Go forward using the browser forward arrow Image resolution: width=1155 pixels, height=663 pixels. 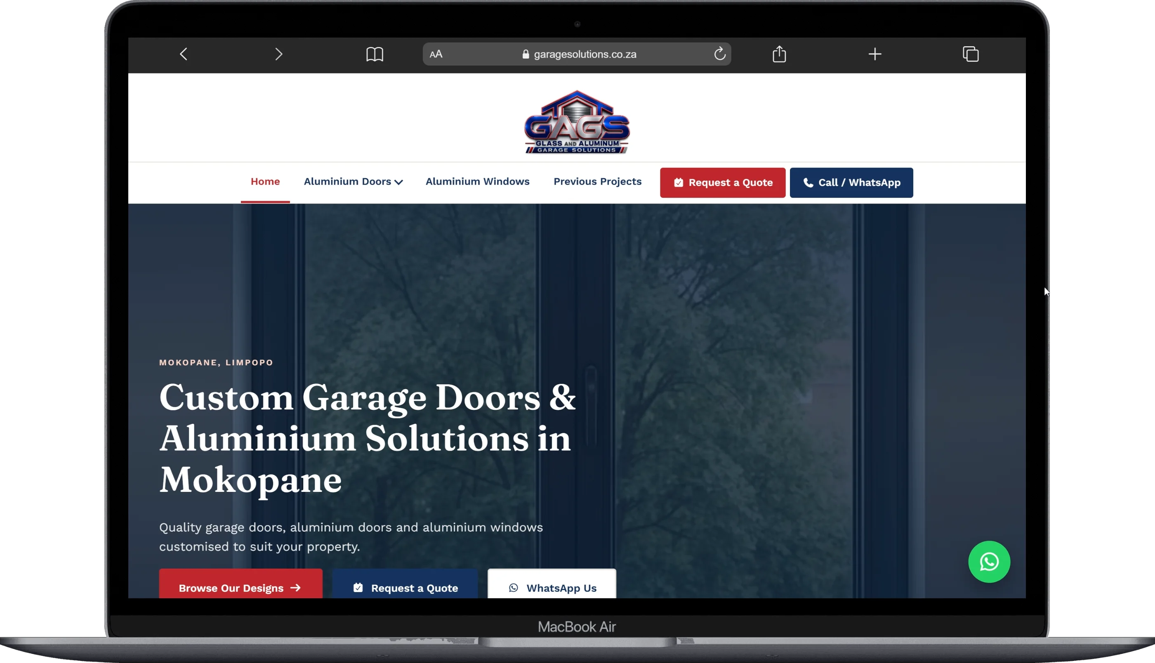click(x=279, y=54)
